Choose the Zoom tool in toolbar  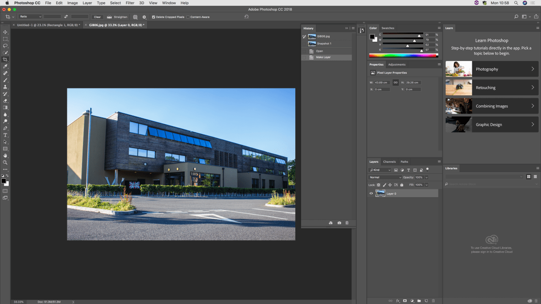(x=6, y=162)
